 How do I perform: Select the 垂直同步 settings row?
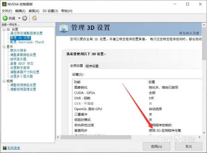click(137, 130)
